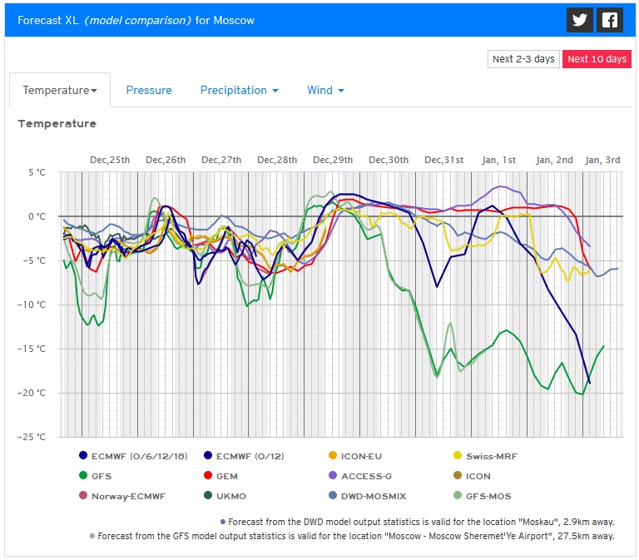Screen dimensions: 639x560
Task: Toggle ACCESS-G series in legend
Action: coord(359,476)
